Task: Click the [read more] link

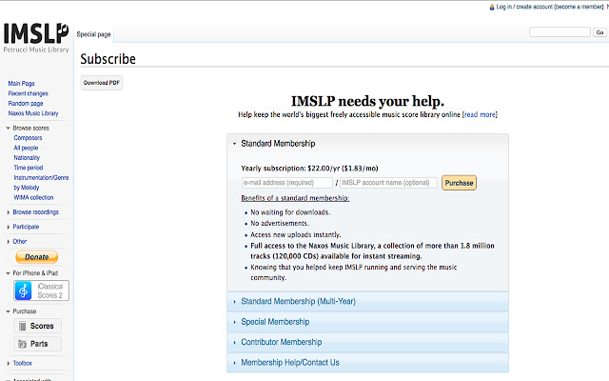Action: tap(480, 114)
